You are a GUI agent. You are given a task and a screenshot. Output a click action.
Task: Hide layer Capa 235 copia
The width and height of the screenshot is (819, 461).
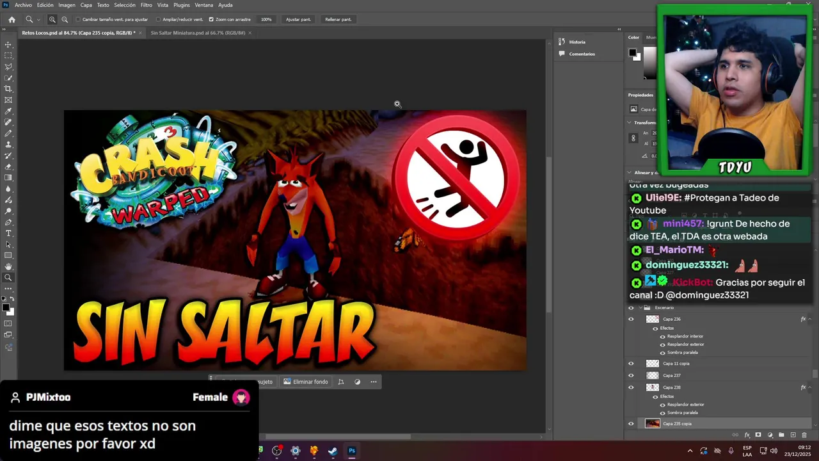click(x=631, y=423)
